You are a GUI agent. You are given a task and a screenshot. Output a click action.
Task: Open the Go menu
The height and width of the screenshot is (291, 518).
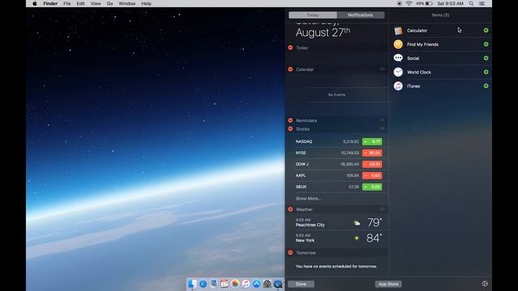[110, 3]
